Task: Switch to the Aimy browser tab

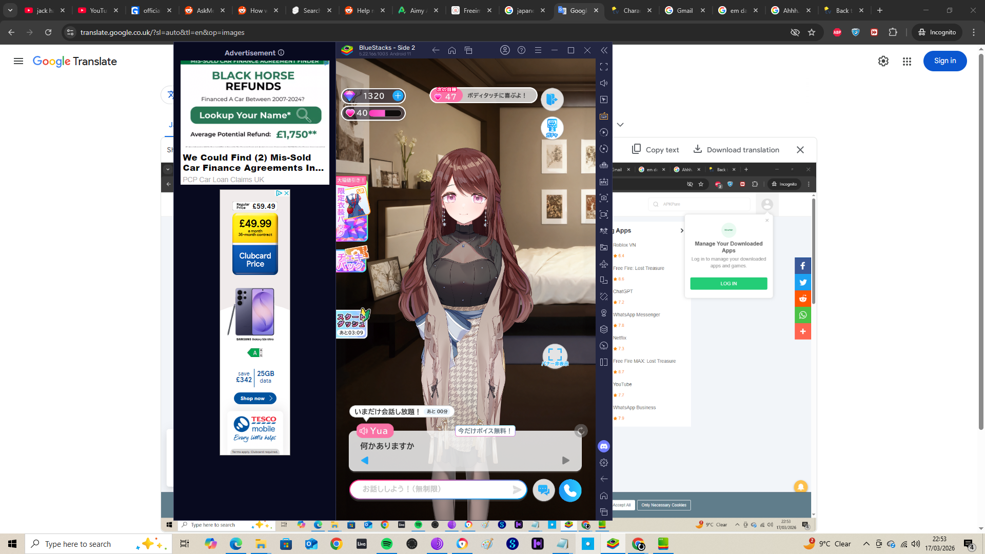Action: [x=417, y=10]
